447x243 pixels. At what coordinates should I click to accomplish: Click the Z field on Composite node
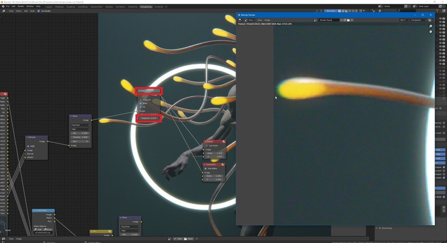point(213,179)
